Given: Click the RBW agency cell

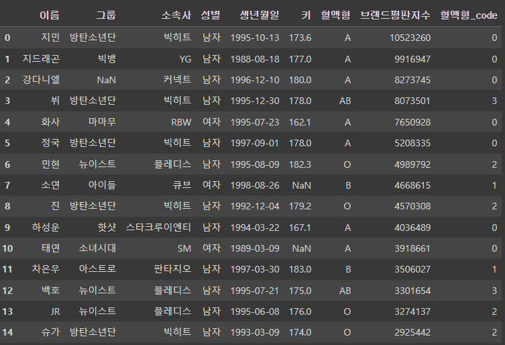Looking at the screenshot, I should pos(181,122).
